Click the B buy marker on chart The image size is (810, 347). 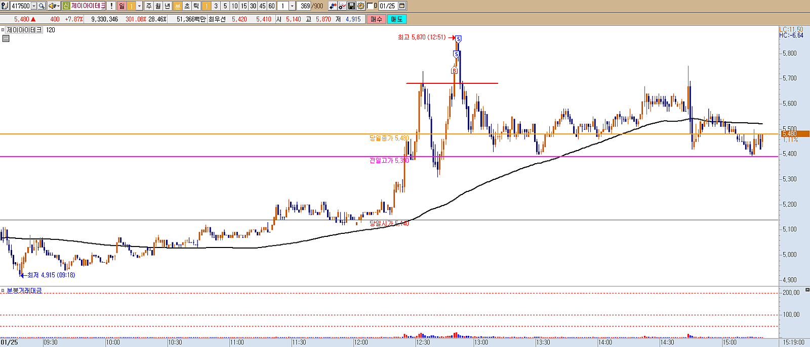[454, 71]
